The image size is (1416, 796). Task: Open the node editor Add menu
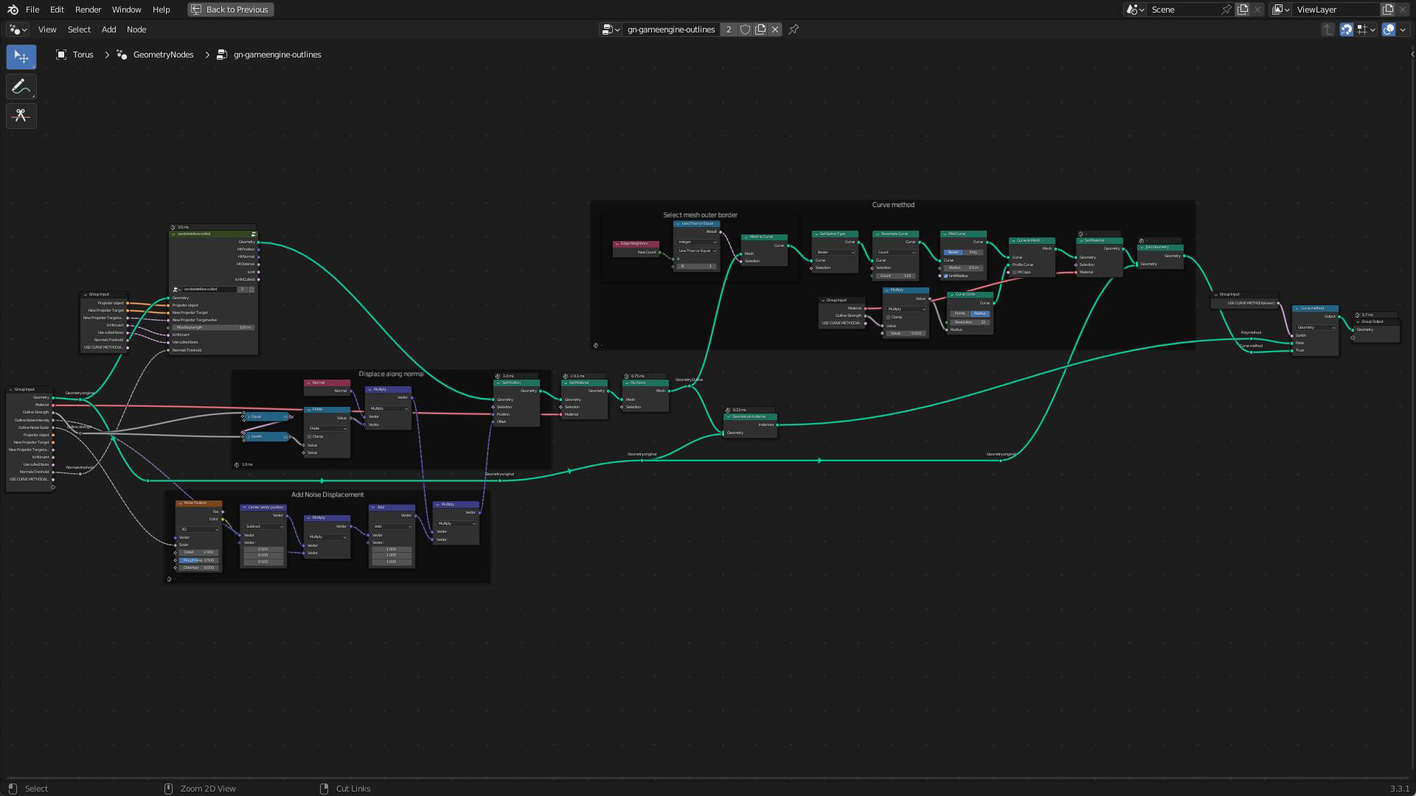click(x=108, y=29)
